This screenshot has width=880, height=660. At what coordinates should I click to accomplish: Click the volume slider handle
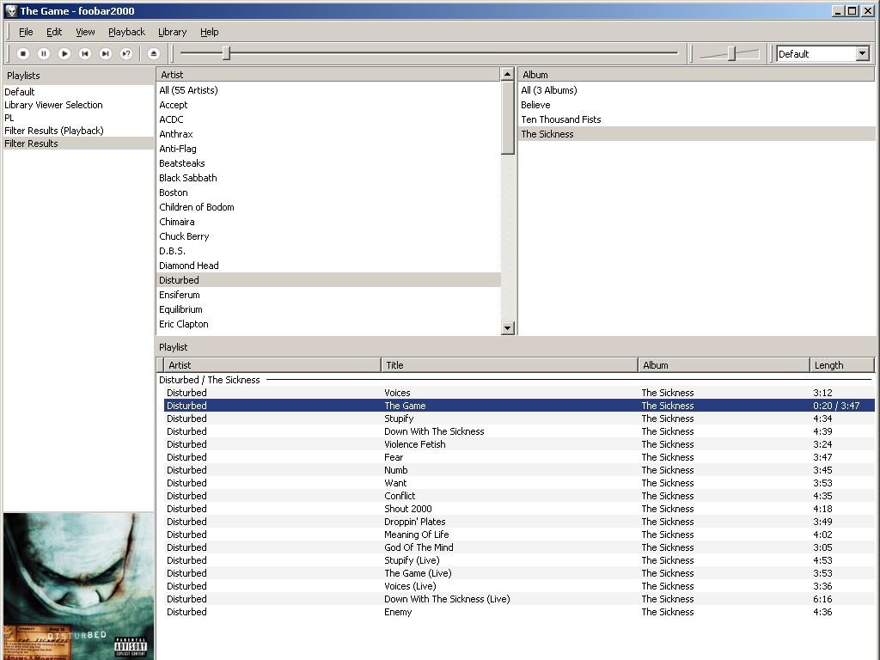click(x=732, y=53)
